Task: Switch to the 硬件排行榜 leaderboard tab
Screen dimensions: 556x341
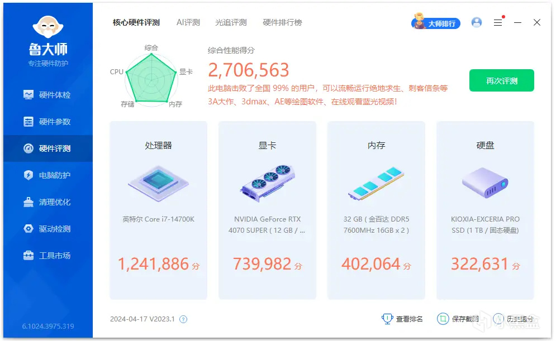Action: click(x=283, y=22)
